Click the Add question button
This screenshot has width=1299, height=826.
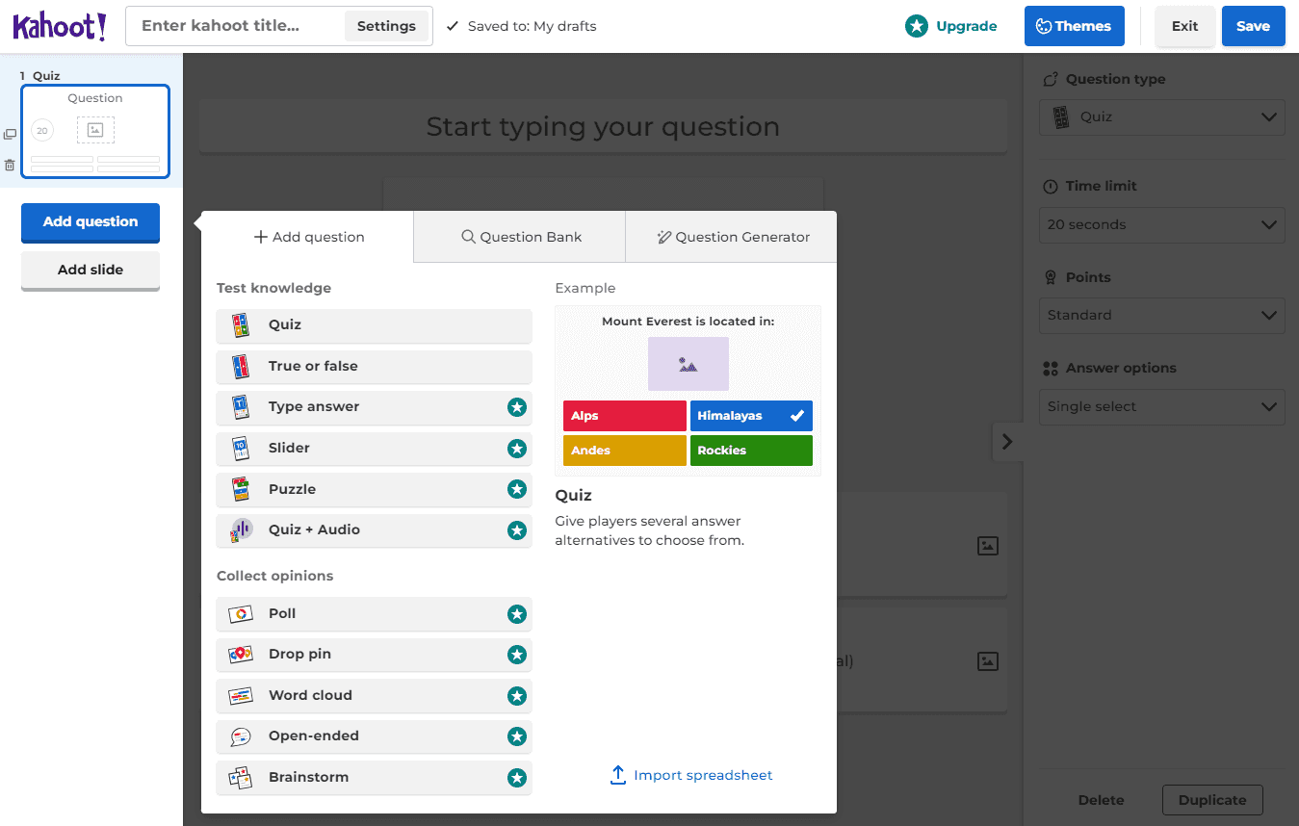click(x=91, y=221)
